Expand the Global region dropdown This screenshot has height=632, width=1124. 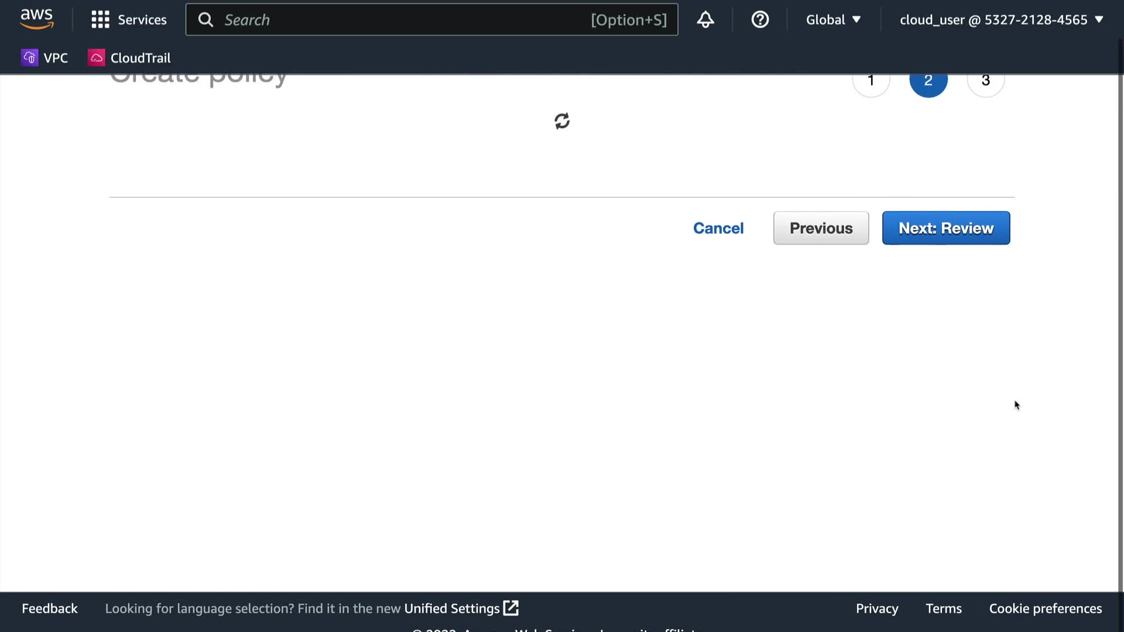point(833,20)
